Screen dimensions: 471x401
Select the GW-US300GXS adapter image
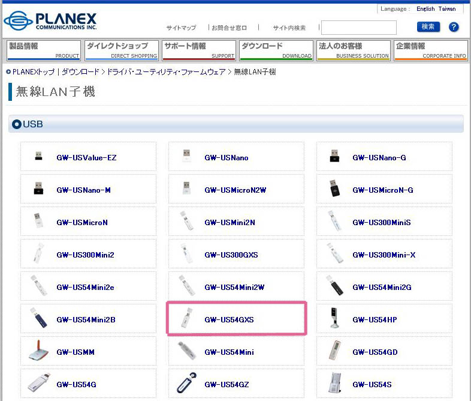point(186,253)
